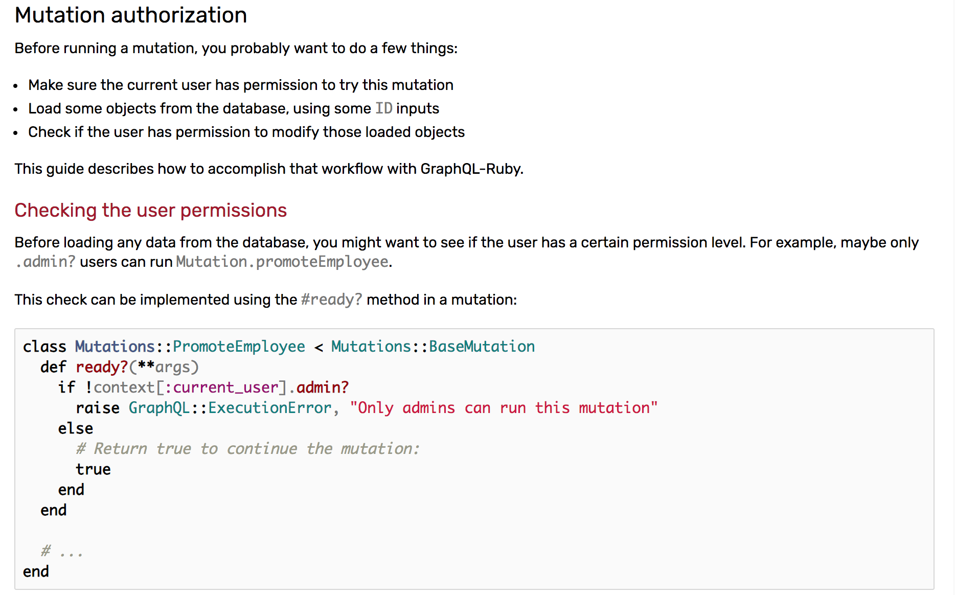Click GraphQL::ExecutionError in the code
Image resolution: width=955 pixels, height=595 pixels.
pos(230,408)
